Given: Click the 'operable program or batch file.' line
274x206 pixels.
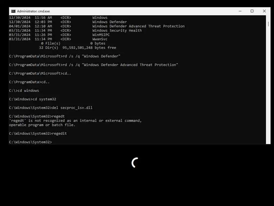Looking at the screenshot, I should coord(42,125).
